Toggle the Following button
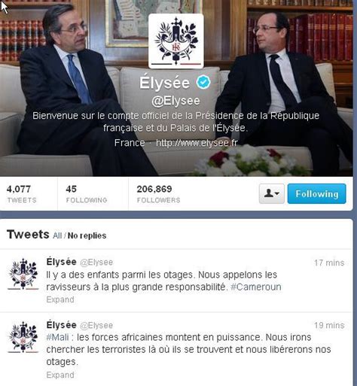 click(x=317, y=193)
